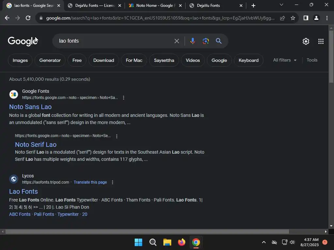Open the taskbar clock and date
The image size is (334, 250).
[x=310, y=242]
